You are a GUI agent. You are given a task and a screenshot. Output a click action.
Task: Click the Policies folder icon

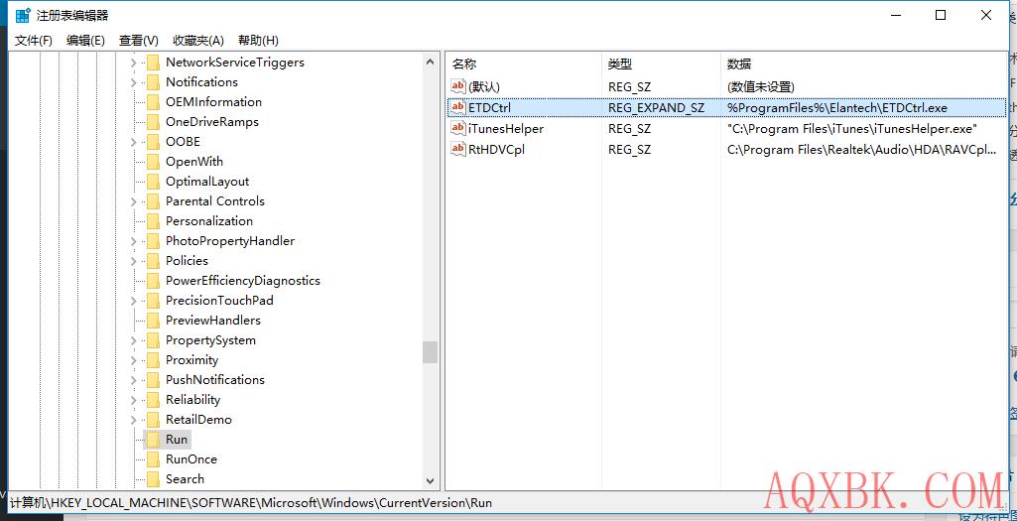pos(153,261)
